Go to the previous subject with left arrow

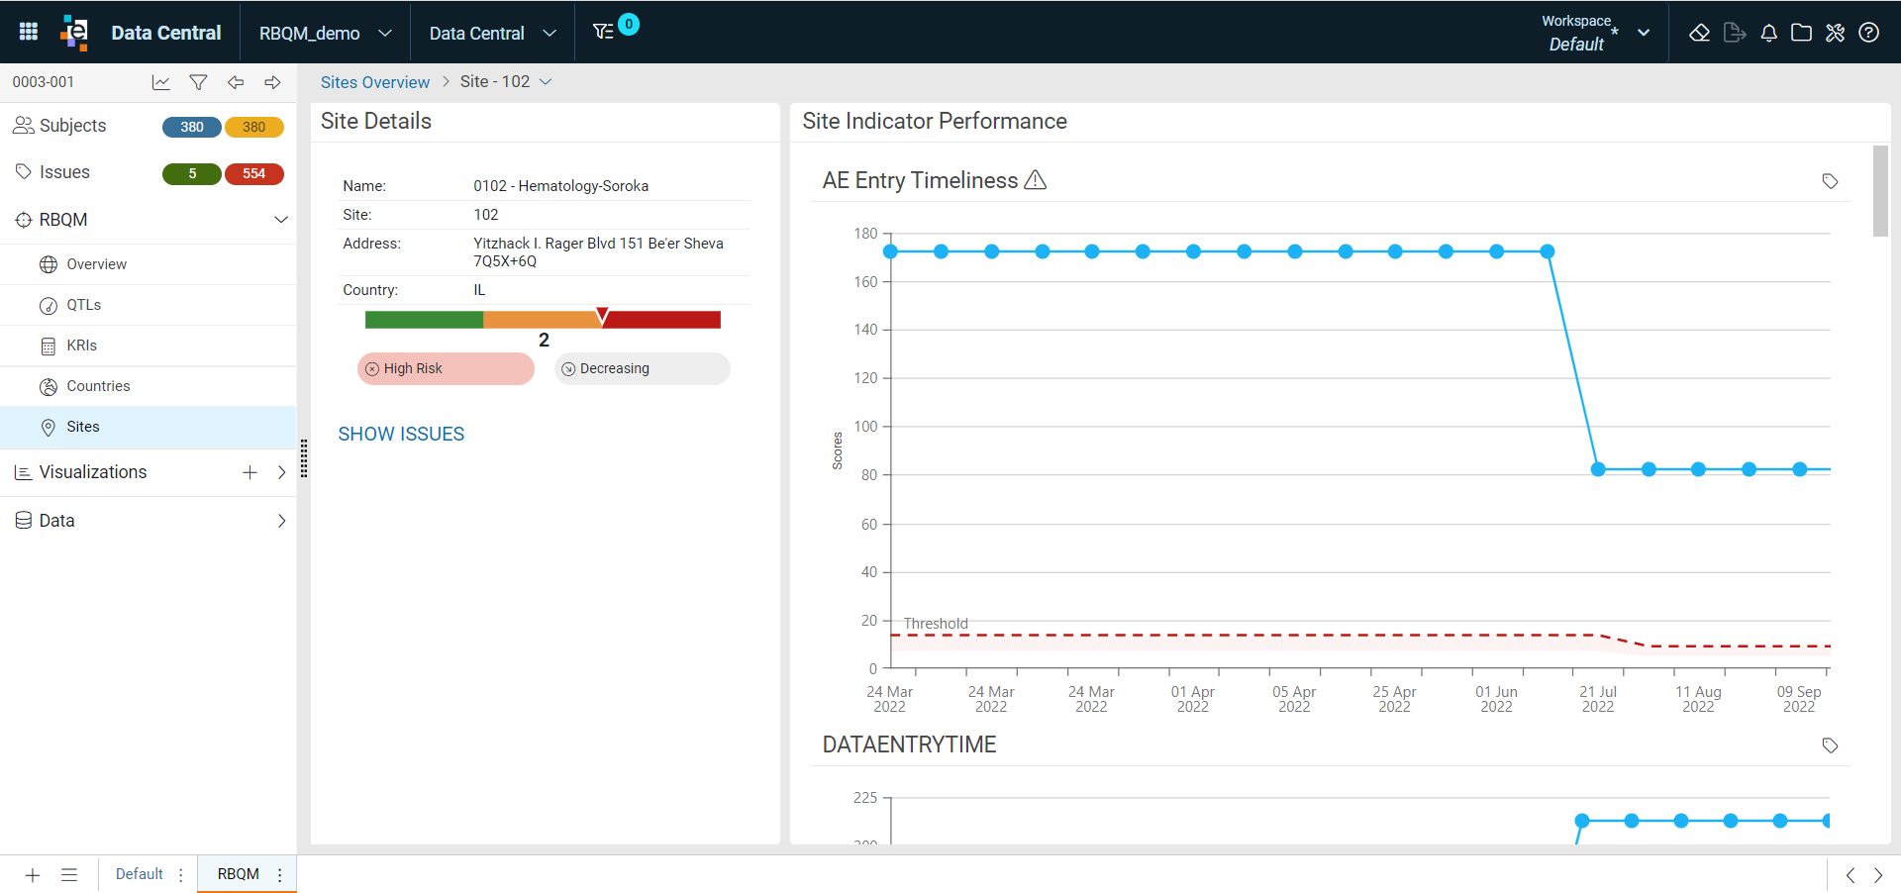point(236,82)
